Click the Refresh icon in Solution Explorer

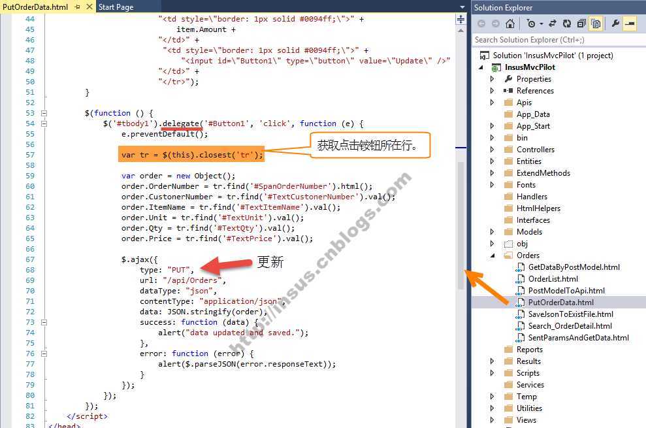pos(567,24)
